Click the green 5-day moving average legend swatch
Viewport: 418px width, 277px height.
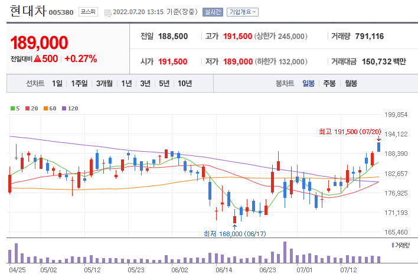pyautogui.click(x=12, y=108)
